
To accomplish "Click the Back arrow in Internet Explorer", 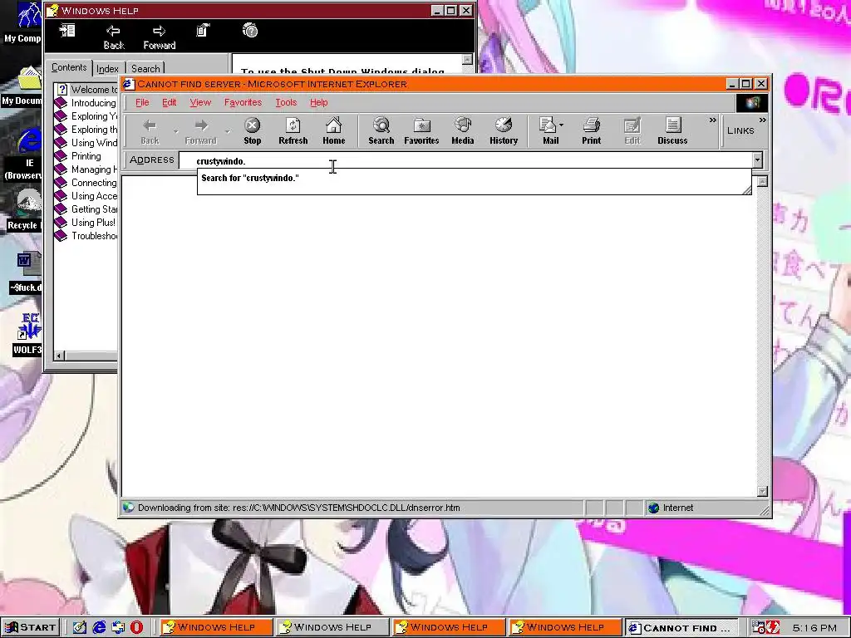I will tap(150, 131).
